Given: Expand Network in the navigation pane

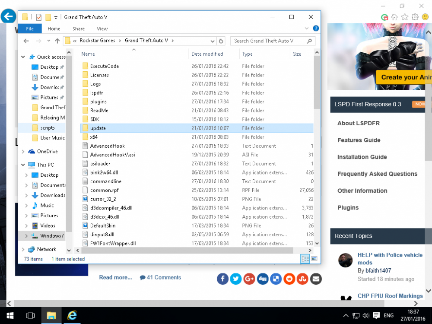Looking at the screenshot, I should pos(23,249).
